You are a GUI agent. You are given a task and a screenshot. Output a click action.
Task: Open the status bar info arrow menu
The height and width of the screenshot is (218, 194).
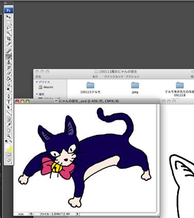77,214
